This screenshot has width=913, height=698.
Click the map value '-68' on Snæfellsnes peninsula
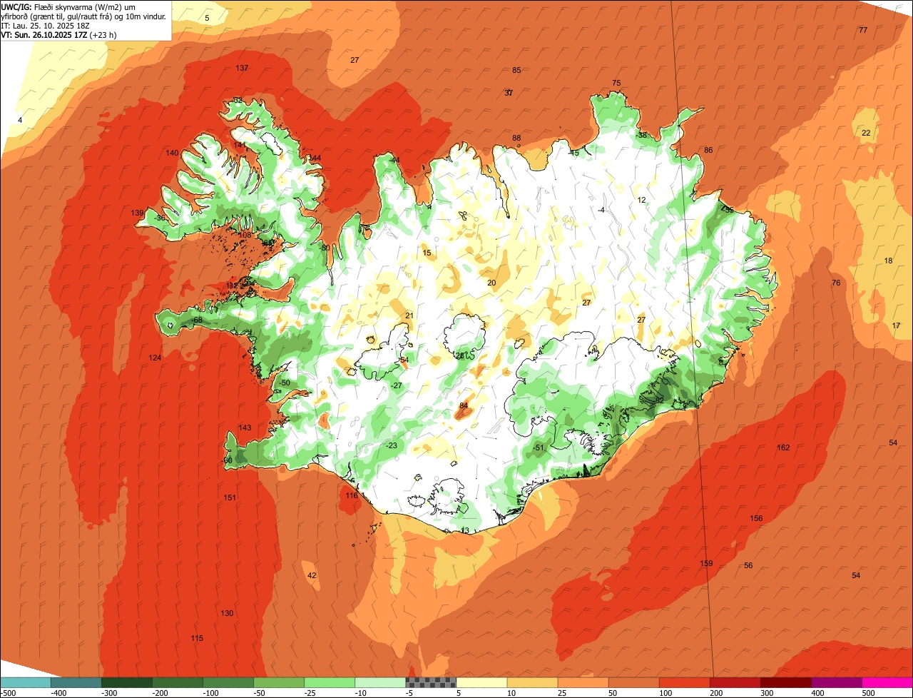(x=197, y=320)
